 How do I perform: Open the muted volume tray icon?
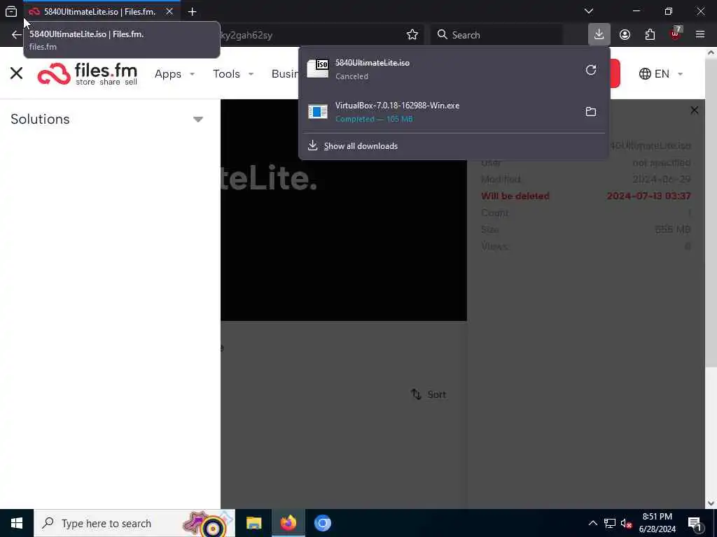627,523
